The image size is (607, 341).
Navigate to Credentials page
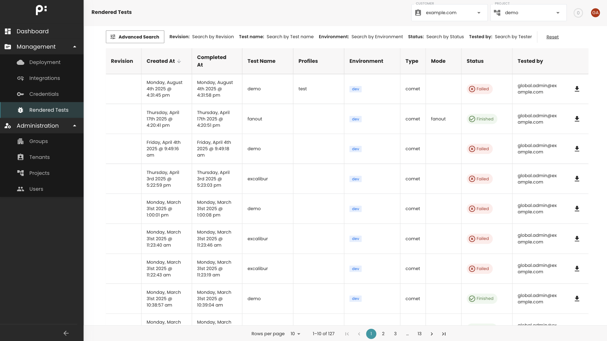coord(44,94)
